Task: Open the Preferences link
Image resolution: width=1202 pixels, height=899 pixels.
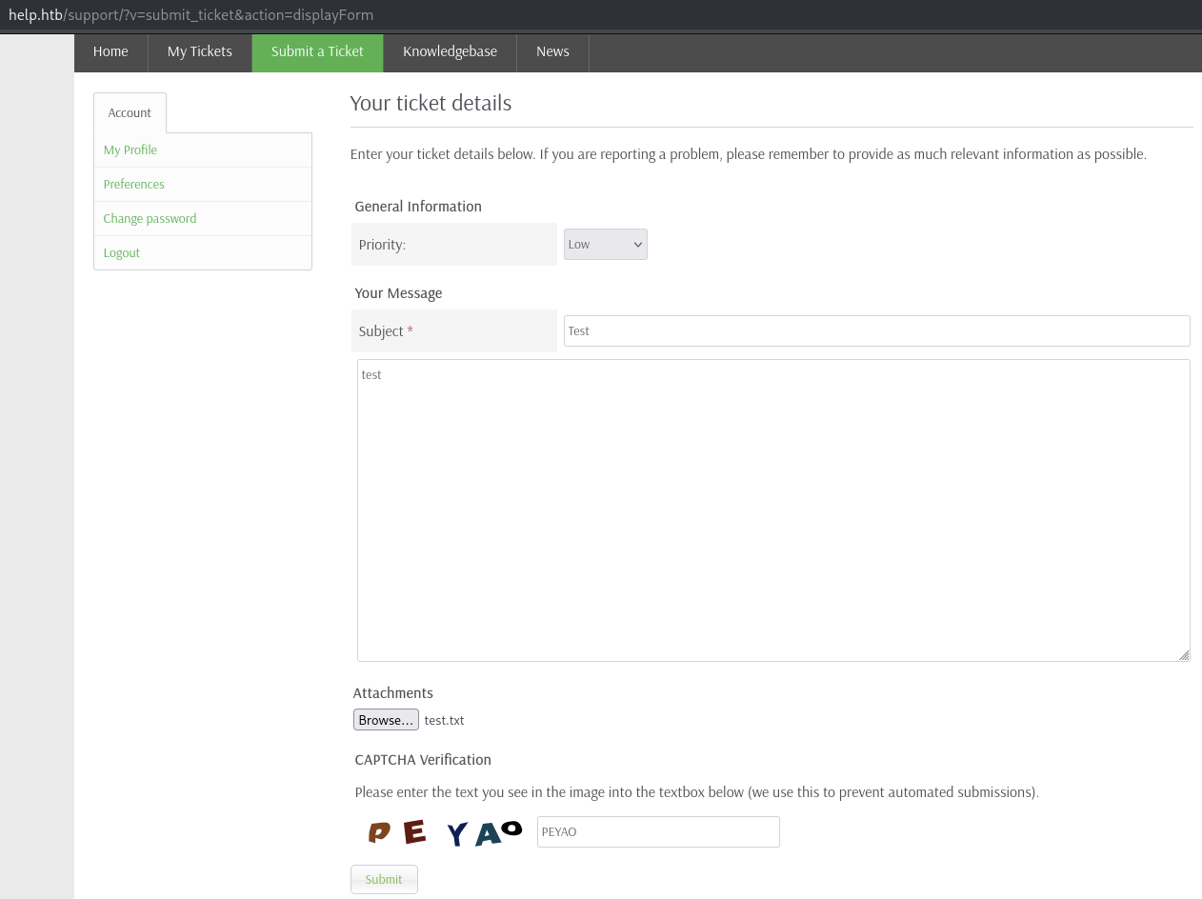Action: [134, 185]
